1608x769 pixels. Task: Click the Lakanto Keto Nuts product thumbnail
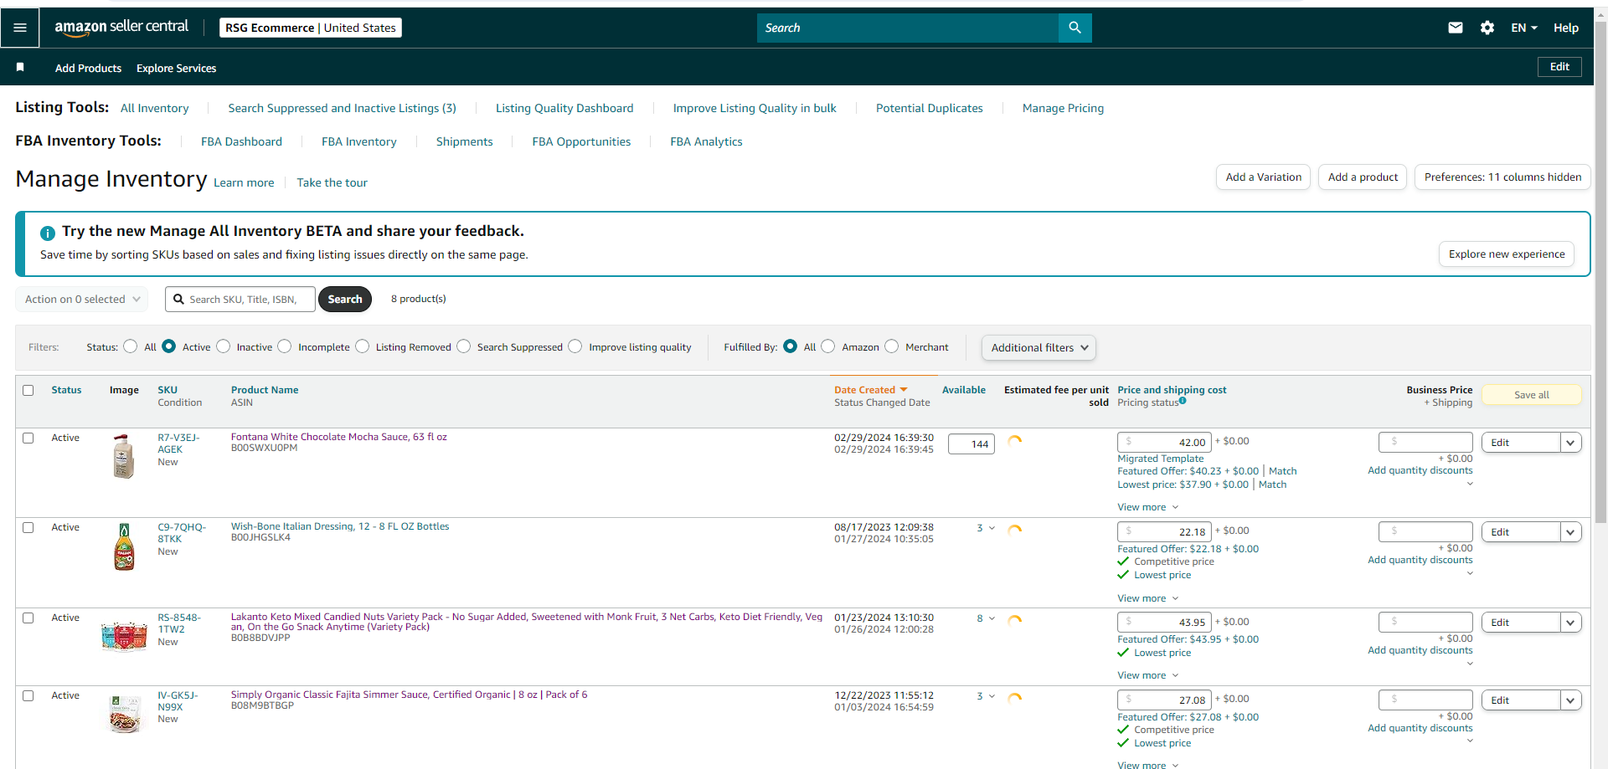(x=124, y=636)
